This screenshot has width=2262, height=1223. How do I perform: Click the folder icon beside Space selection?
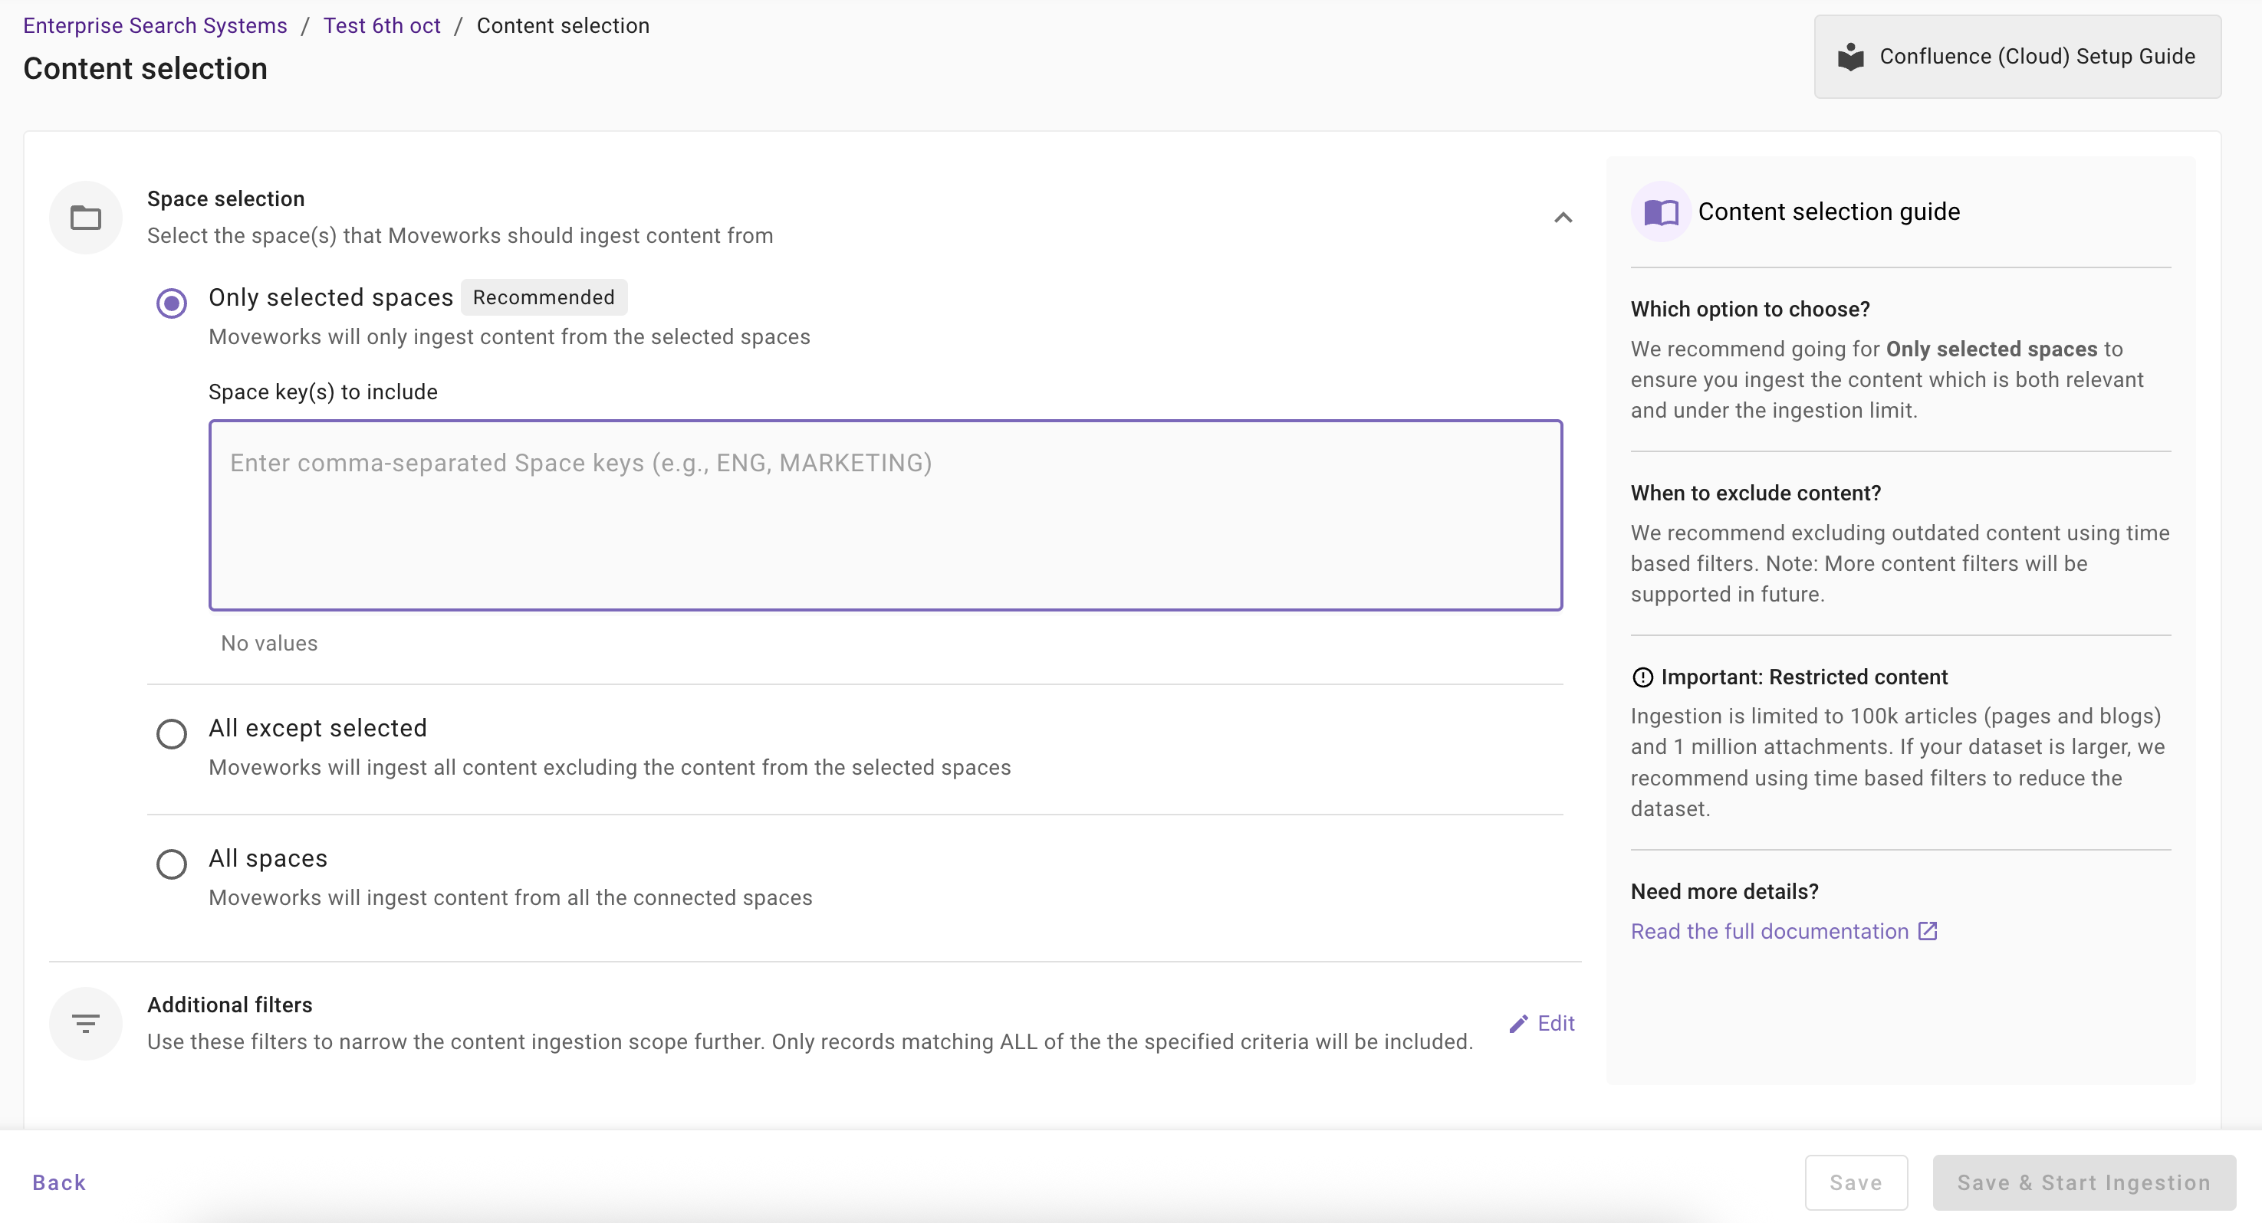coord(85,218)
